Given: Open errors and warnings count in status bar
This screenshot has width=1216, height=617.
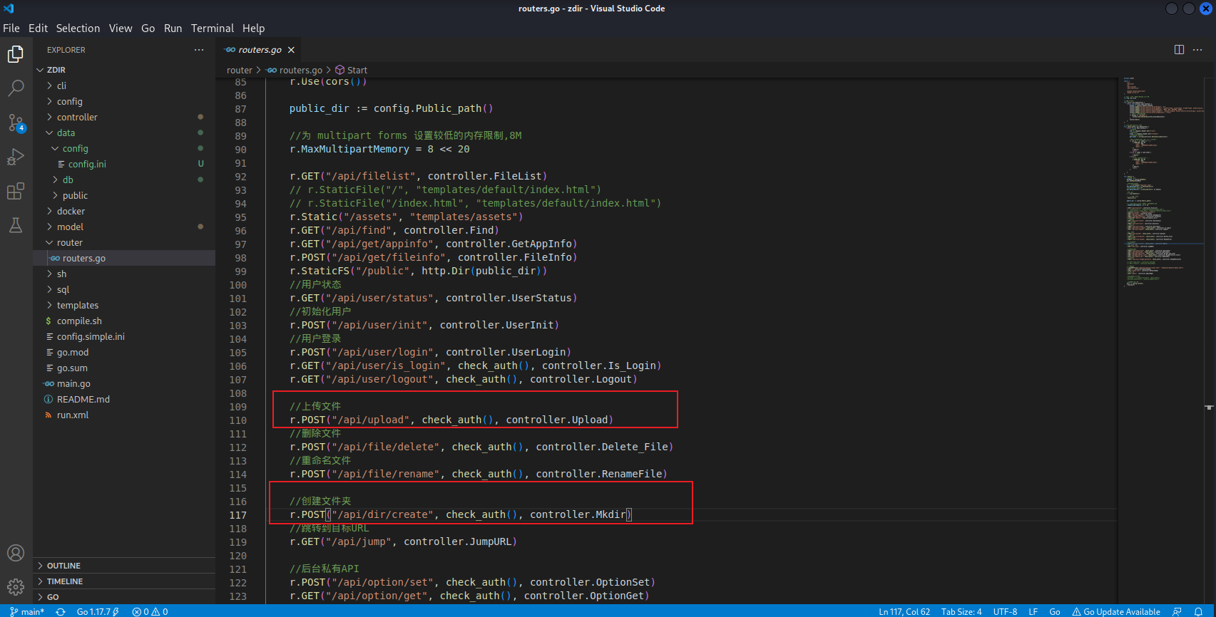Looking at the screenshot, I should [x=150, y=611].
